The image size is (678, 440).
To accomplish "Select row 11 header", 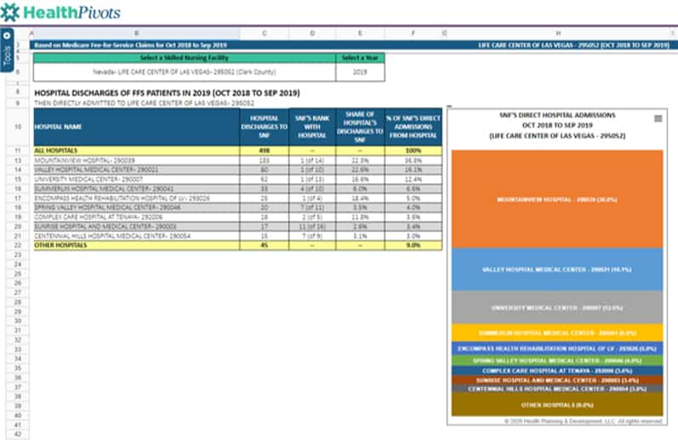I will [x=18, y=151].
